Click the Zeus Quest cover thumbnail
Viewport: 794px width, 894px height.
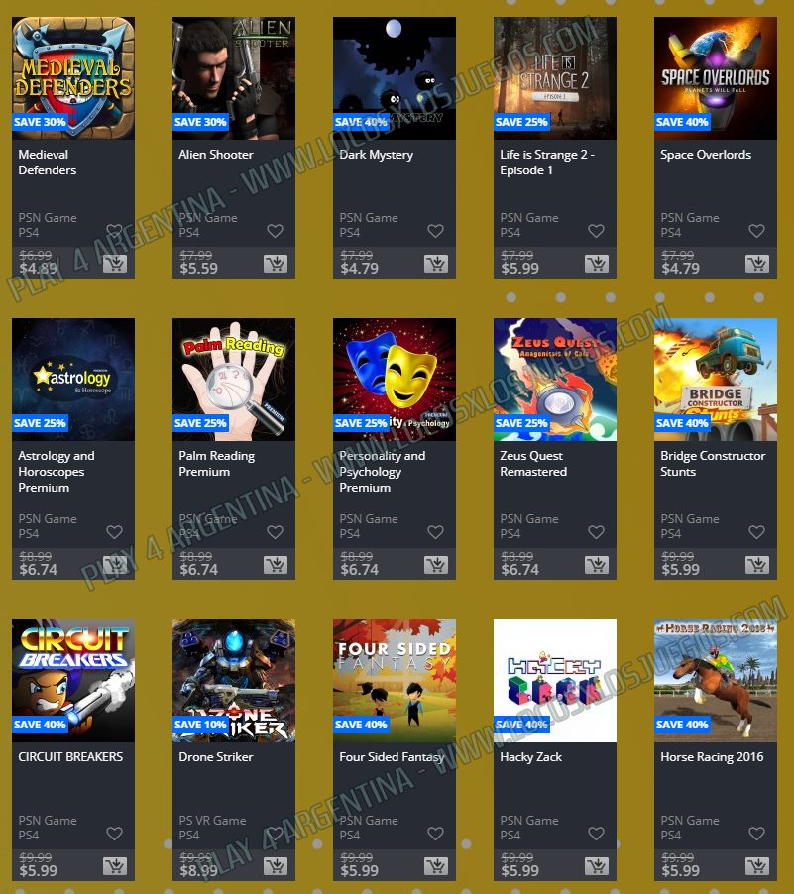pos(555,380)
